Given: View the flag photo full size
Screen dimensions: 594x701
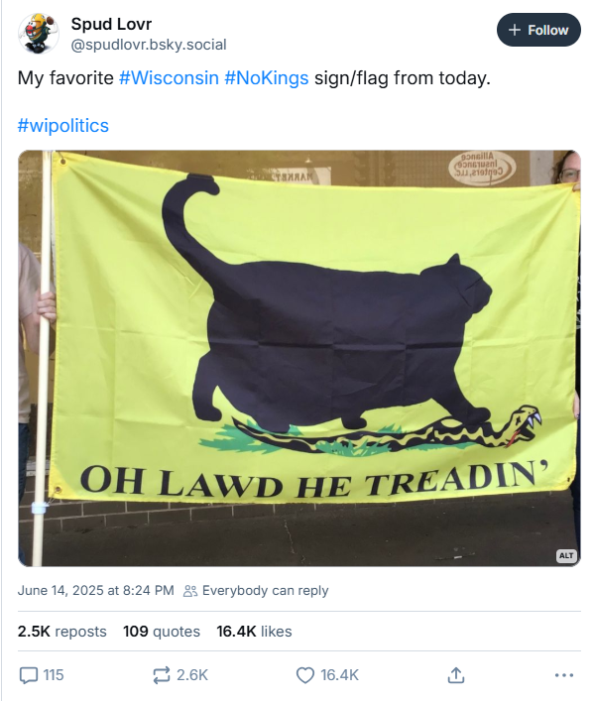Looking at the screenshot, I should [x=299, y=358].
